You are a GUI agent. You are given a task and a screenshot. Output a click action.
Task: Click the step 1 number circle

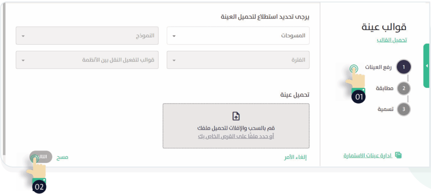point(404,67)
